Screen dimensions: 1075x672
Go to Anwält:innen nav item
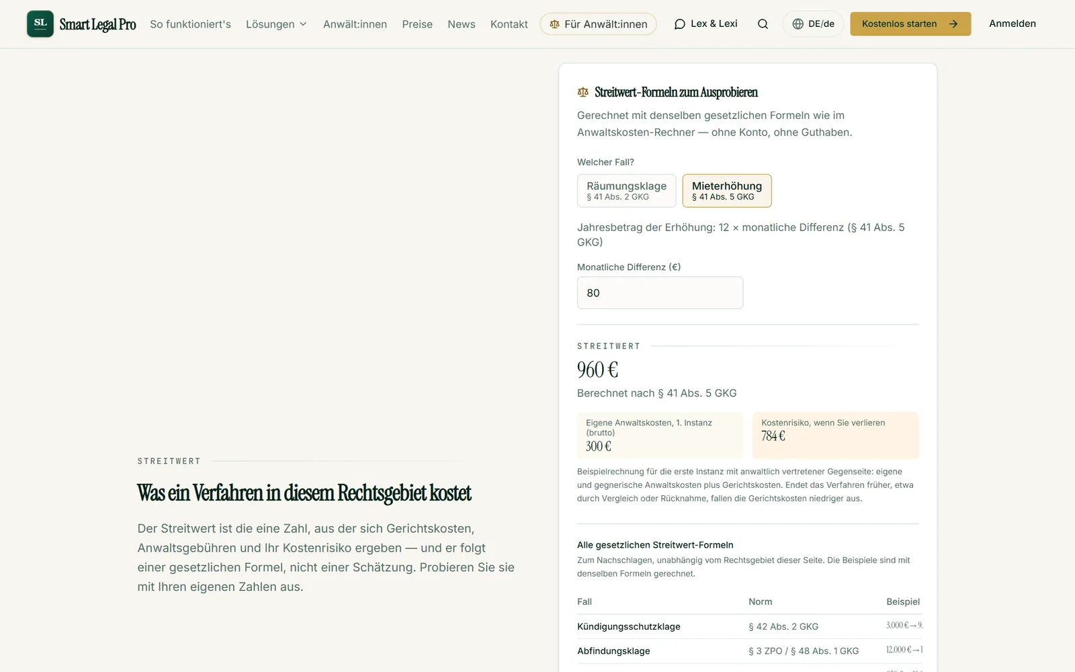tap(355, 24)
